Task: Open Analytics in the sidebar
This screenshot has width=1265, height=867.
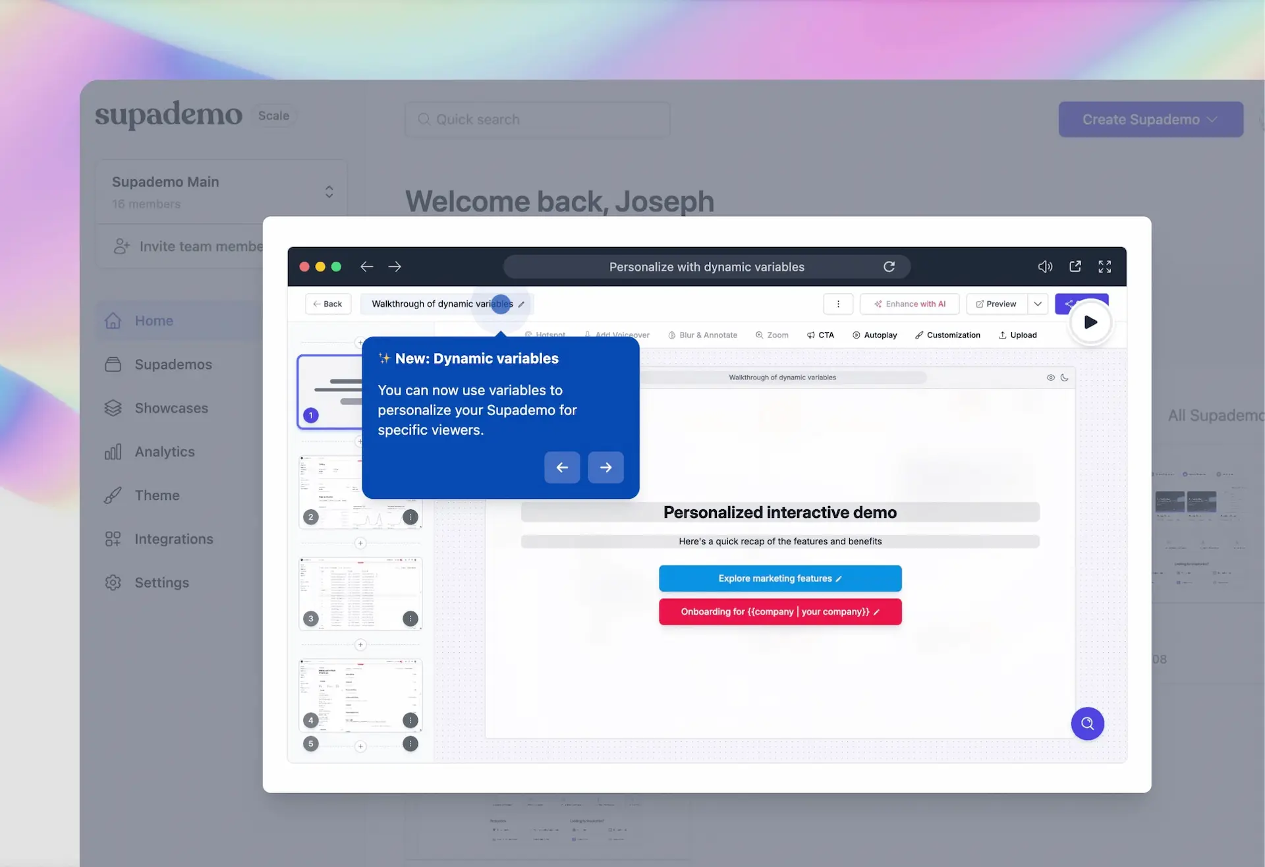Action: [150, 452]
